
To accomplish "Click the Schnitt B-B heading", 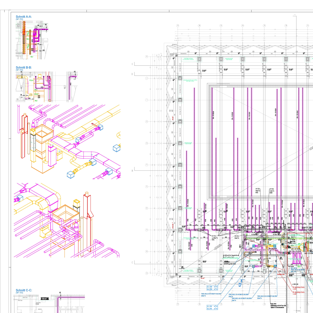I will point(24,67).
